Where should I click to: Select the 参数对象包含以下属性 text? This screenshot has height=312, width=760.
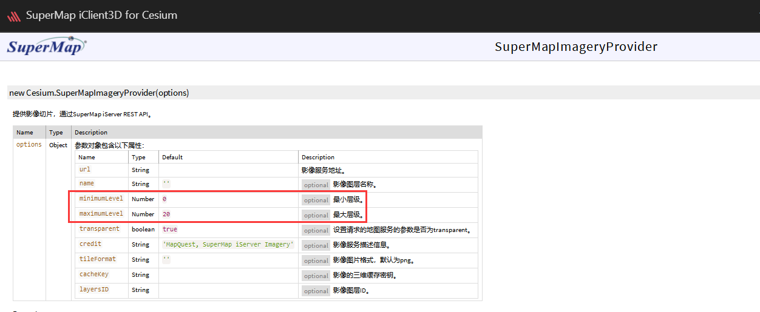[109, 145]
